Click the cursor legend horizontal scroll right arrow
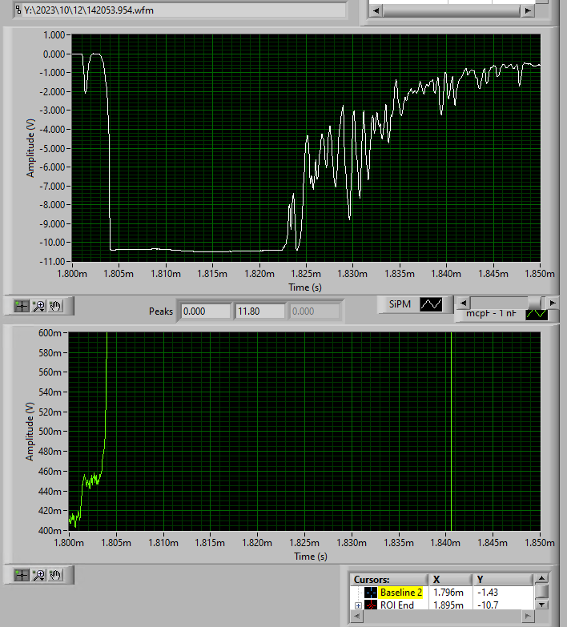 pos(528,617)
